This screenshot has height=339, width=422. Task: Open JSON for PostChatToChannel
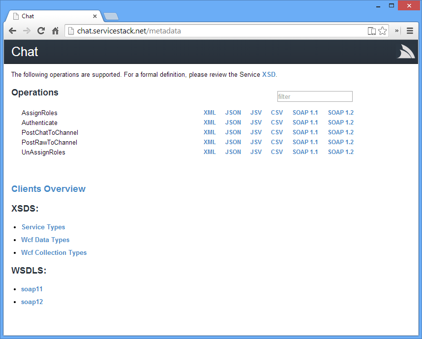233,132
